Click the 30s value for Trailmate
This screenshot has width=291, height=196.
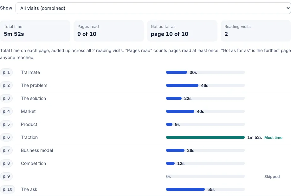coord(193,73)
